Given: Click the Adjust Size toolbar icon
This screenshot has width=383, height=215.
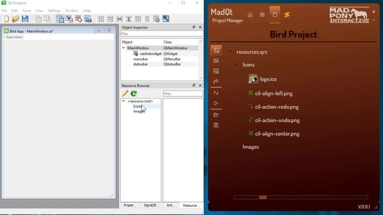Looking at the screenshot, I should point(166,19).
